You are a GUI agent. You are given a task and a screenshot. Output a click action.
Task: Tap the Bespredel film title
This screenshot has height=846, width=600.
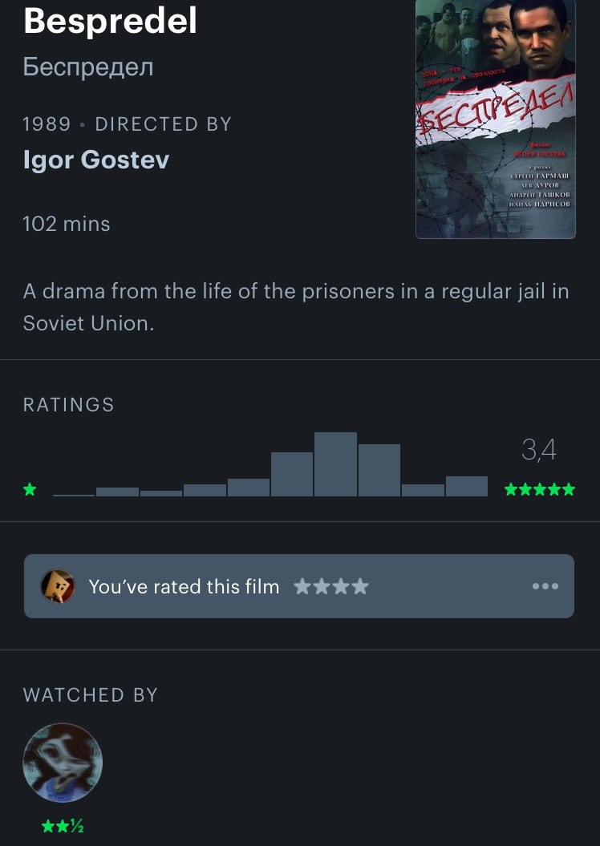[x=110, y=22]
